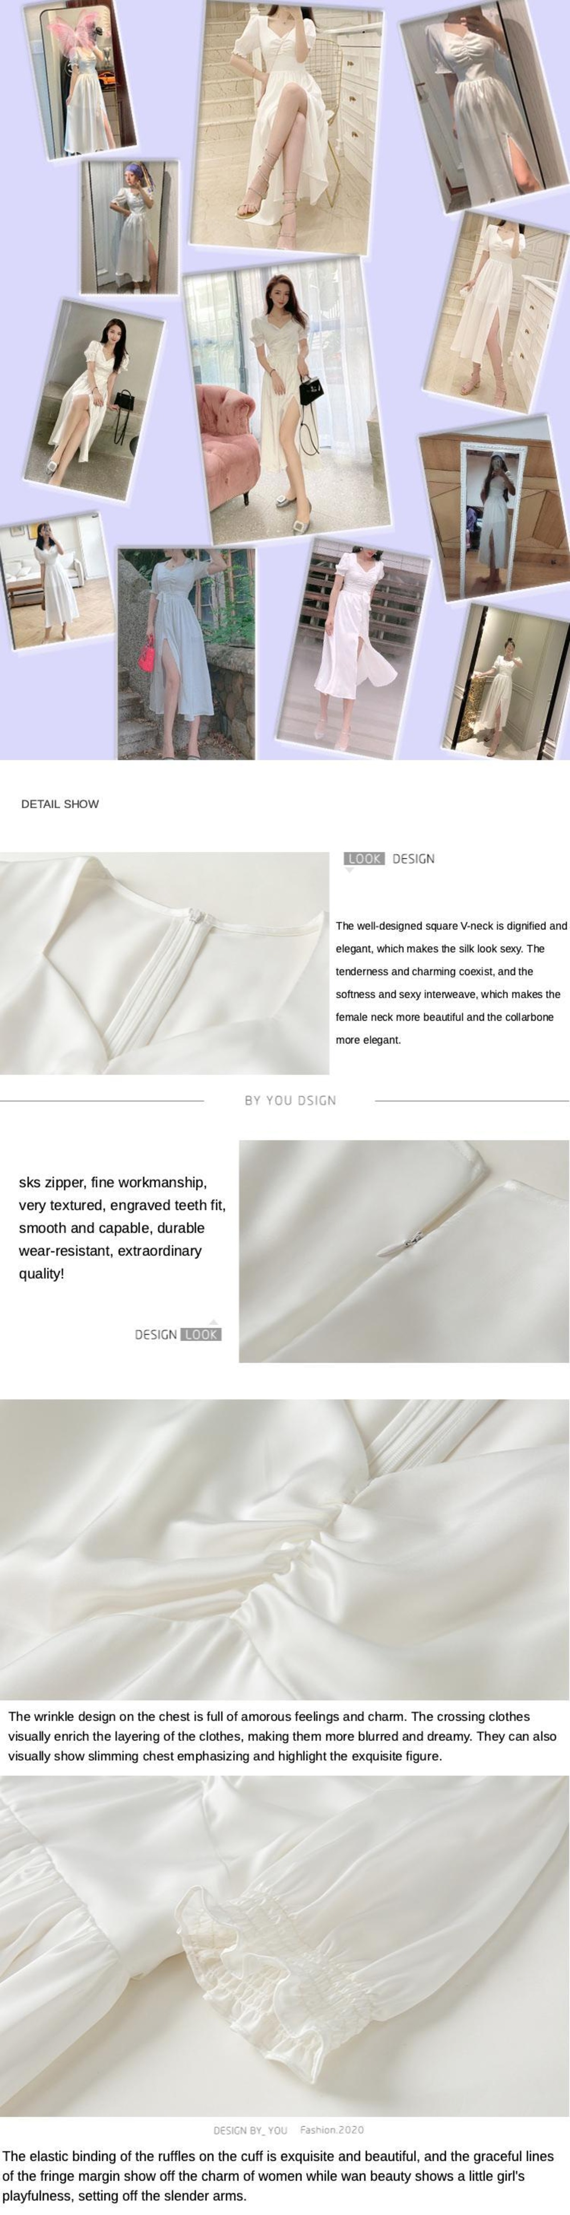The image size is (570, 2215).
Task: Select the wrinkle design description paragraph
Action: tap(282, 1736)
